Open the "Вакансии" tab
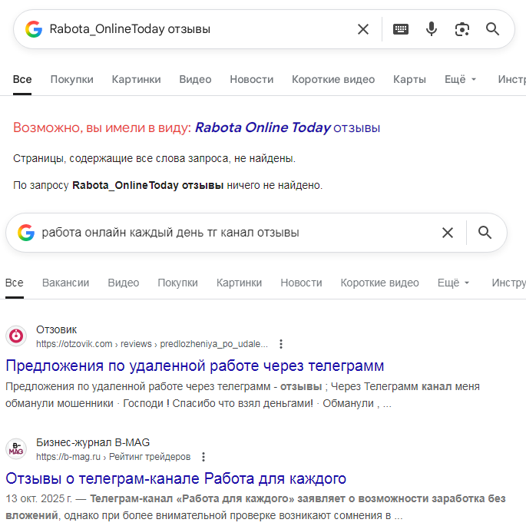526x526 pixels. [x=65, y=283]
